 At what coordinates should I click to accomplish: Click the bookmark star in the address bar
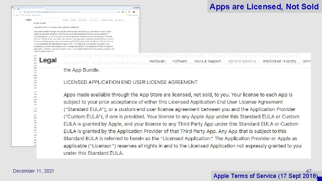pos(118,12)
